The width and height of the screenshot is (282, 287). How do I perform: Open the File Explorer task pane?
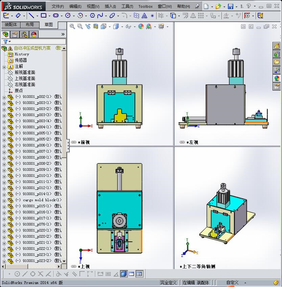[277, 62]
